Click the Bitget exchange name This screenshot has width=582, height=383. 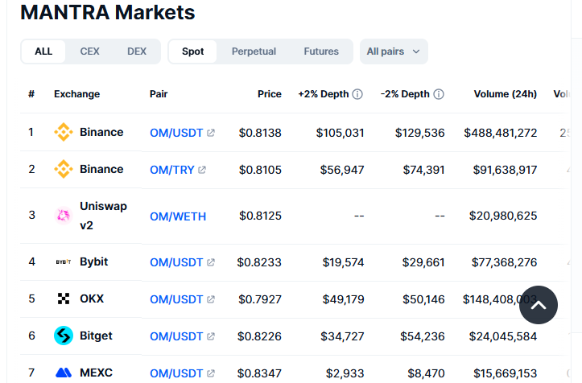click(96, 336)
